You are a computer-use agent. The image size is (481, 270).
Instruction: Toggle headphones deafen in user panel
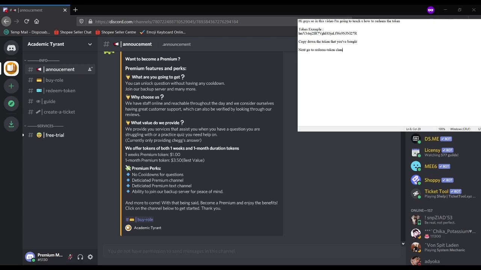tap(80, 257)
